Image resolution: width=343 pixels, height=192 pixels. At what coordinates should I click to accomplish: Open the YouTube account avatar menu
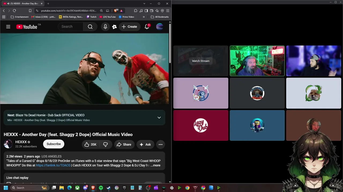pos(159,27)
